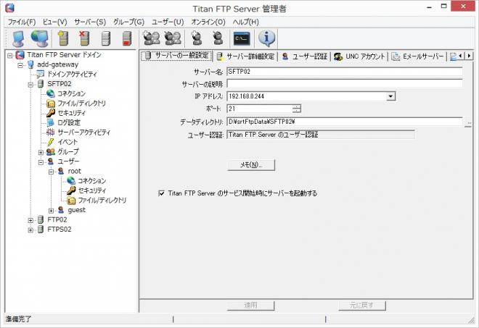Click the remote domain globe computer toolbar icon
Screen dimensions: 479x328
40,38
